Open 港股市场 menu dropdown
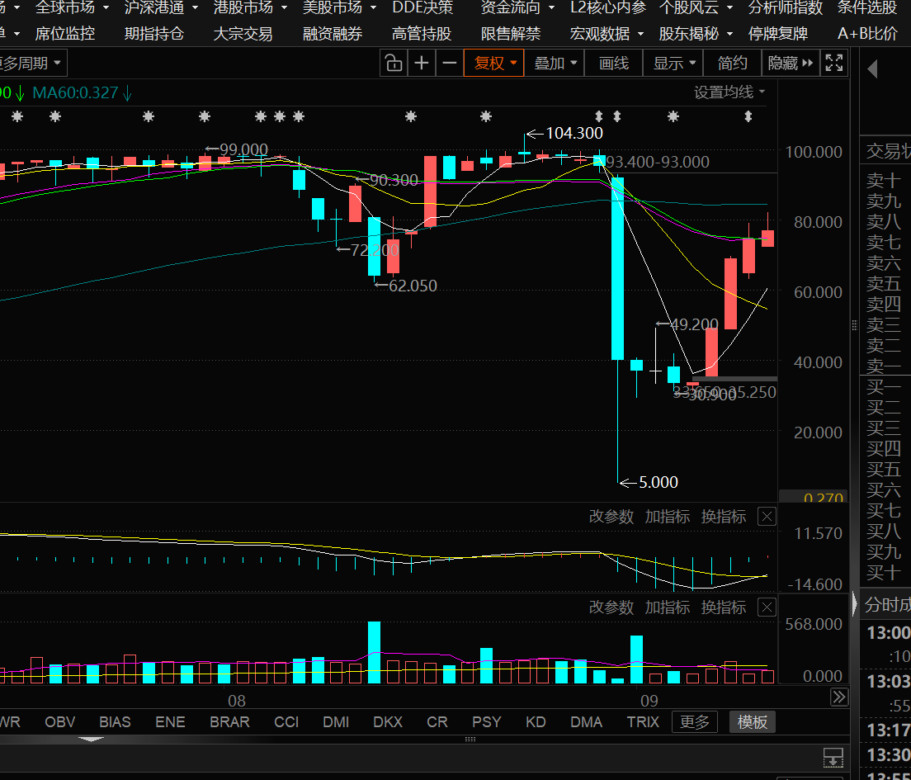 click(250, 7)
